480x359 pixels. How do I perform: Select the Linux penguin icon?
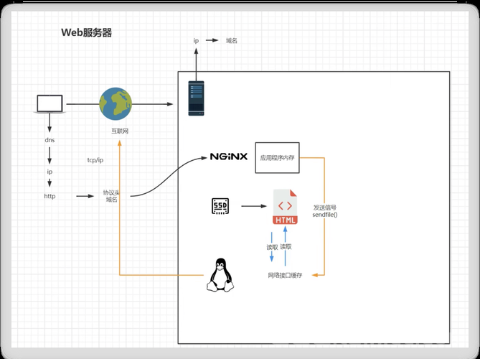pyautogui.click(x=220, y=275)
